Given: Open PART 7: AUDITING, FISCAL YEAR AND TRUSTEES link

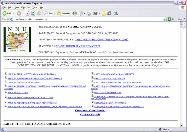Looking at the screenshot, I should click(x=32, y=103).
